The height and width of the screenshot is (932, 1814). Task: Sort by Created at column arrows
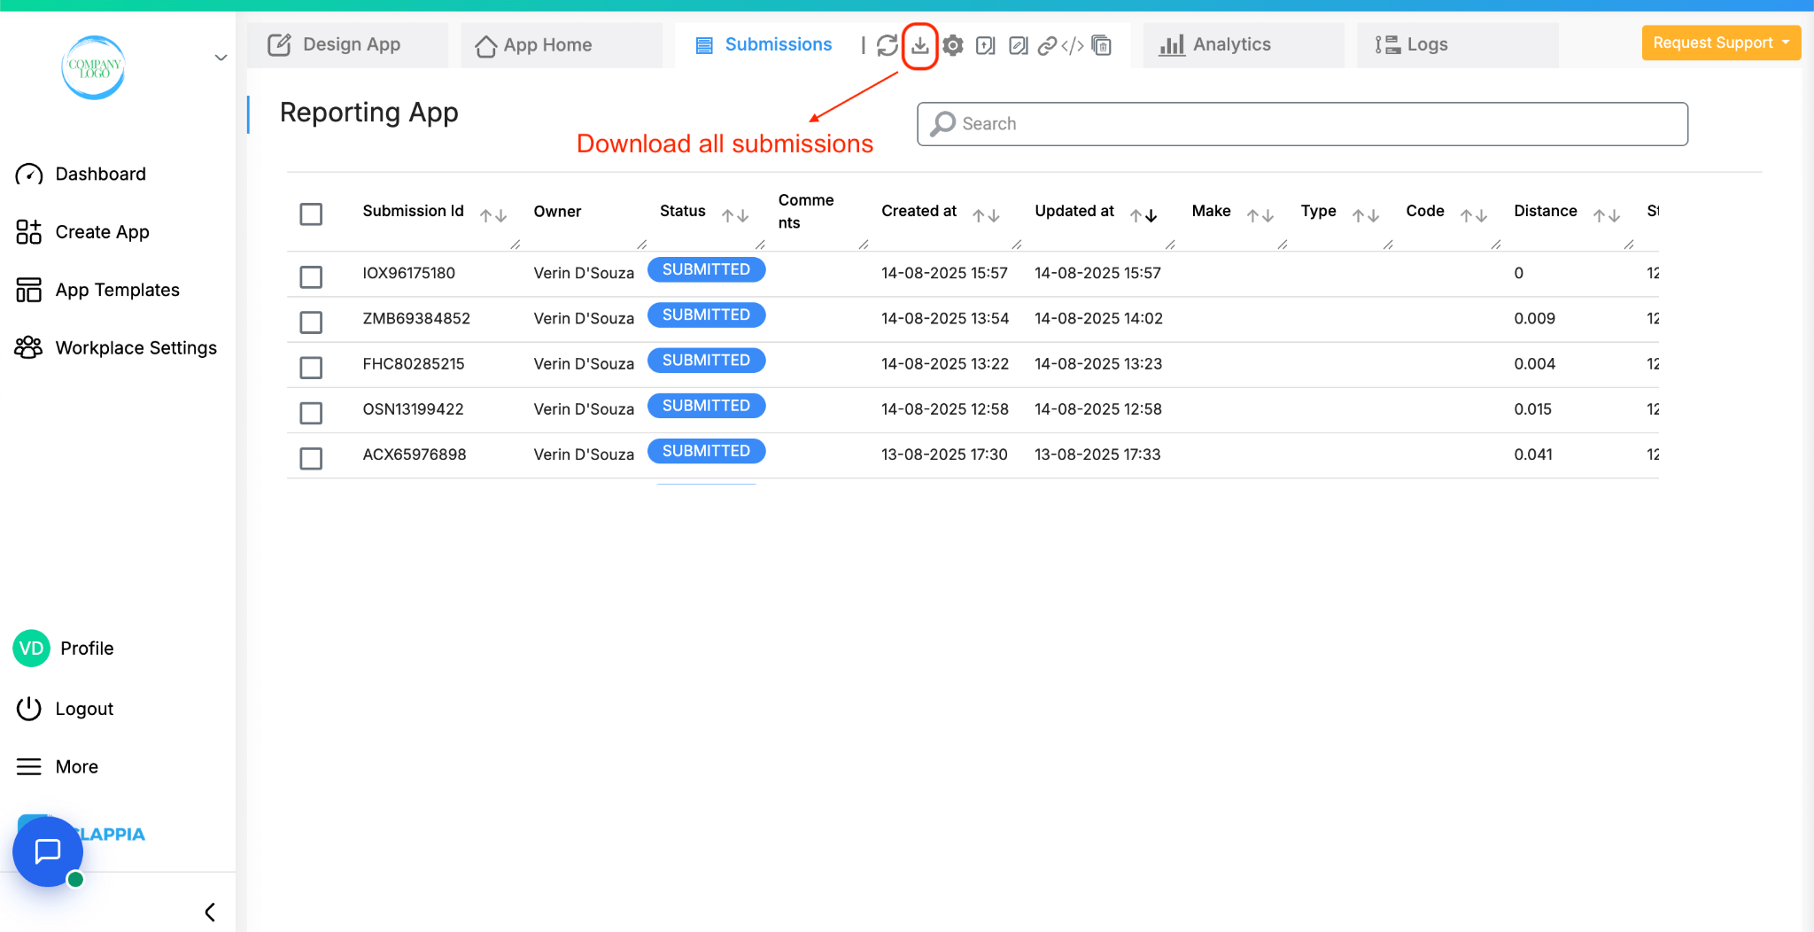coord(986,215)
